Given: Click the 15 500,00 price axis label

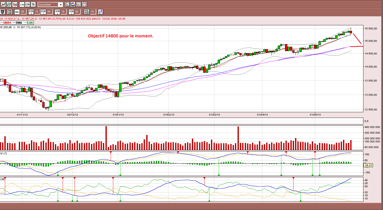Looking at the screenshot, I should (x=371, y=28).
